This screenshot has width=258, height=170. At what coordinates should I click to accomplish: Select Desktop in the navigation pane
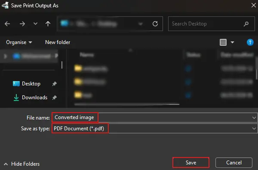(27, 84)
